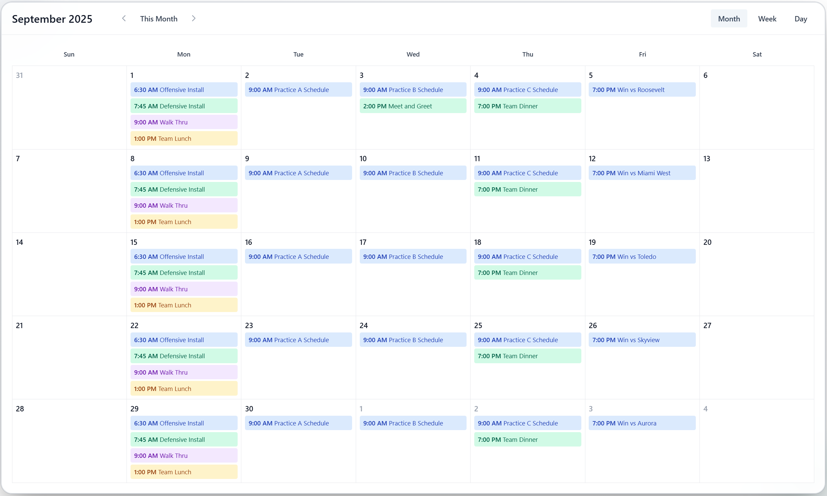Screen dimensions: 827x496
Task: Open Practice A Schedule on September 30
Action: (x=299, y=423)
